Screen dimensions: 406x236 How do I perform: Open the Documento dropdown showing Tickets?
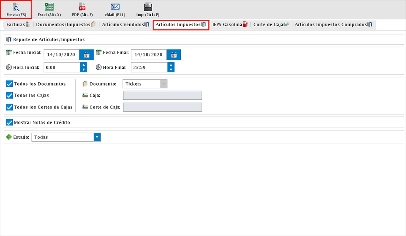[x=164, y=84]
